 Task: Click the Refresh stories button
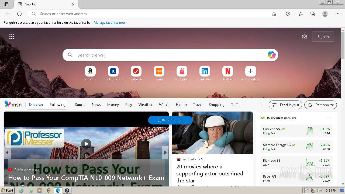(170, 120)
